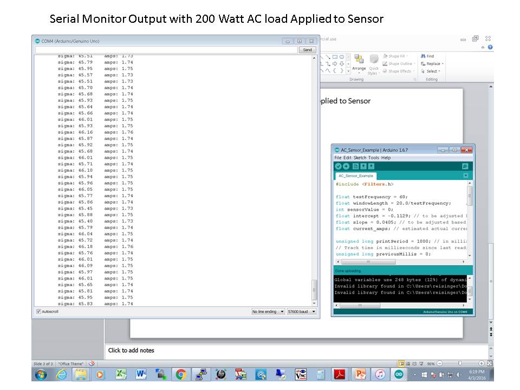Click the Serial Monitor send input field

(166, 50)
